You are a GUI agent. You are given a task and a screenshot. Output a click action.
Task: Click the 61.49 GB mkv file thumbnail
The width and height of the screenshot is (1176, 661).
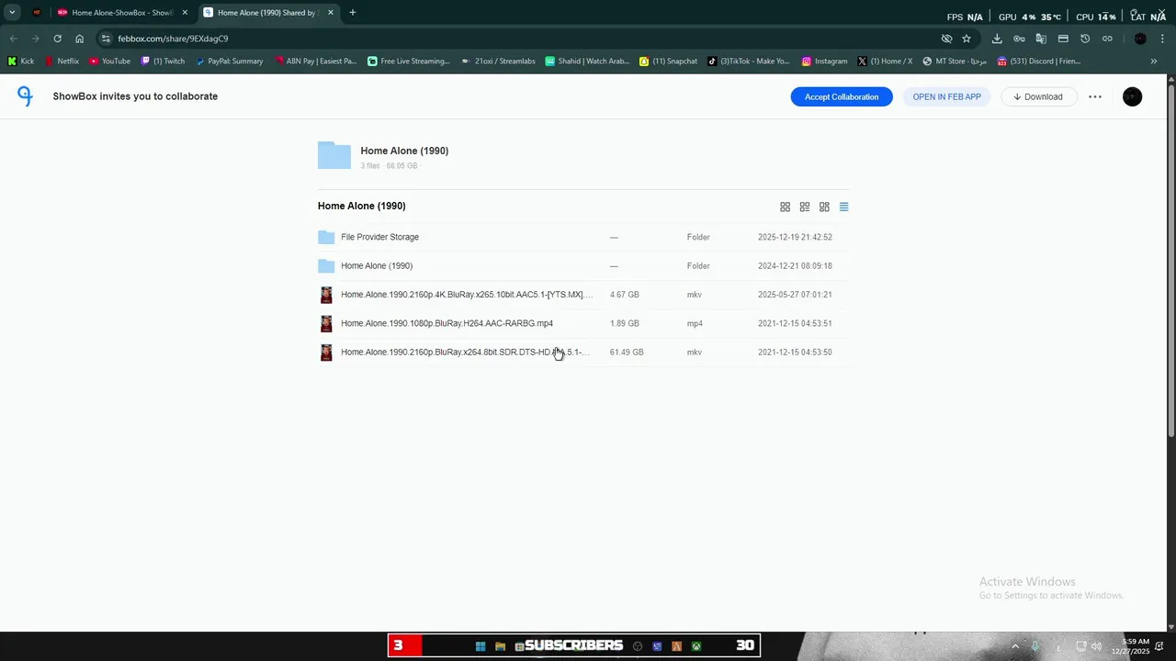tap(326, 353)
